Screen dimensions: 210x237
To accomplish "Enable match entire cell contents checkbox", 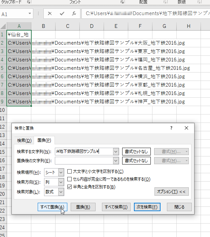I will 70,179.
